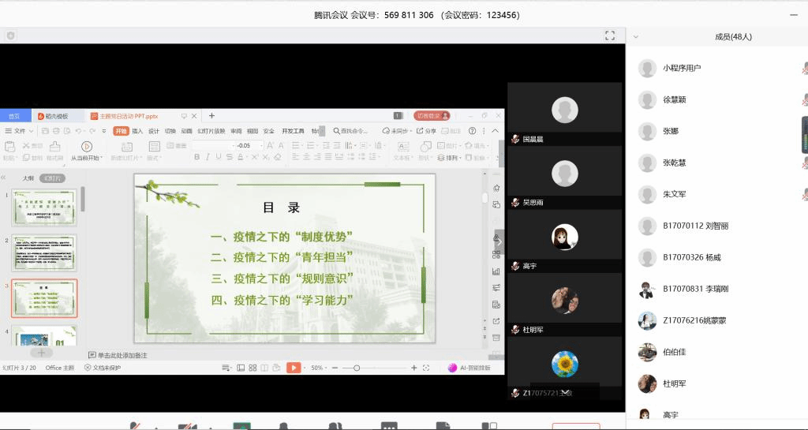The image size is (808, 430).
Task: Click the 查找命令 search box
Action: (351, 131)
